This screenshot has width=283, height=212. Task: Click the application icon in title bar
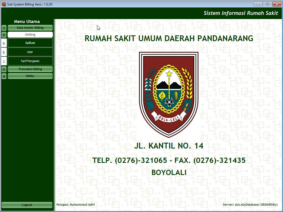tap(4, 4)
